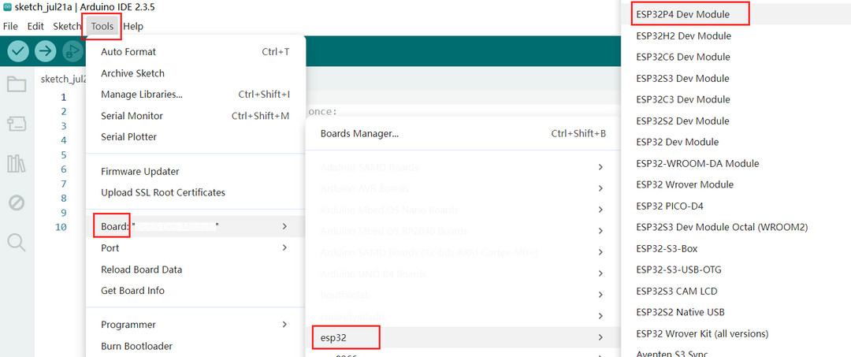Select Upload SSL Root Certificates entry
851x357 pixels.
[195, 192]
